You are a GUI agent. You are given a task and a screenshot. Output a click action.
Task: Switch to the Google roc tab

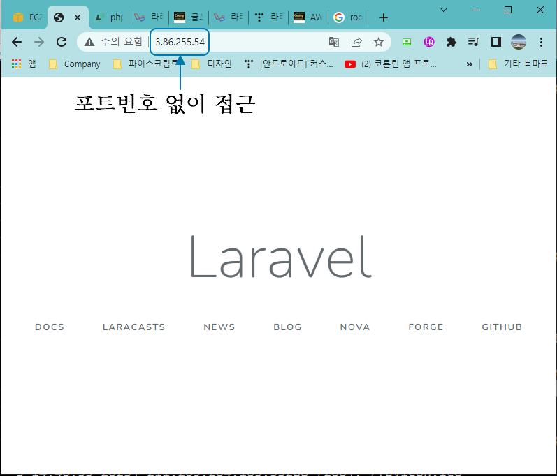pos(348,17)
